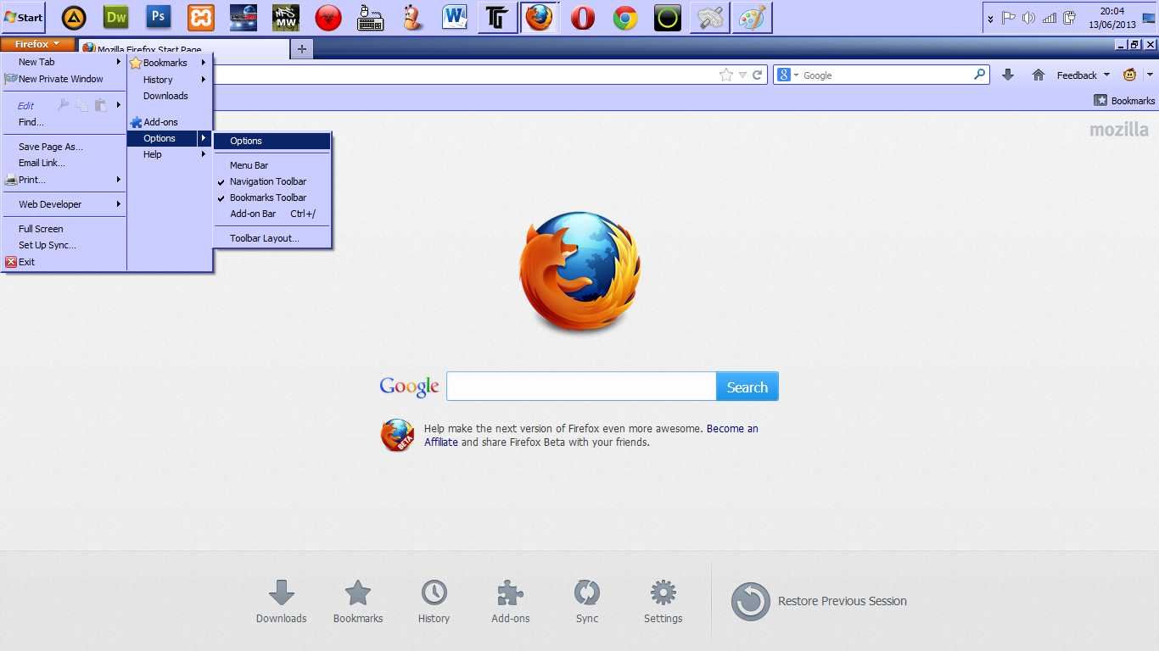Screen dimensions: 1159x651
Task: Click the bookmark star in the URL bar
Action: pos(726,75)
